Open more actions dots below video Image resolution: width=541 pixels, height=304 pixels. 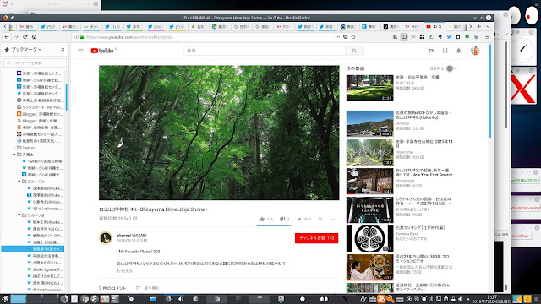click(334, 220)
